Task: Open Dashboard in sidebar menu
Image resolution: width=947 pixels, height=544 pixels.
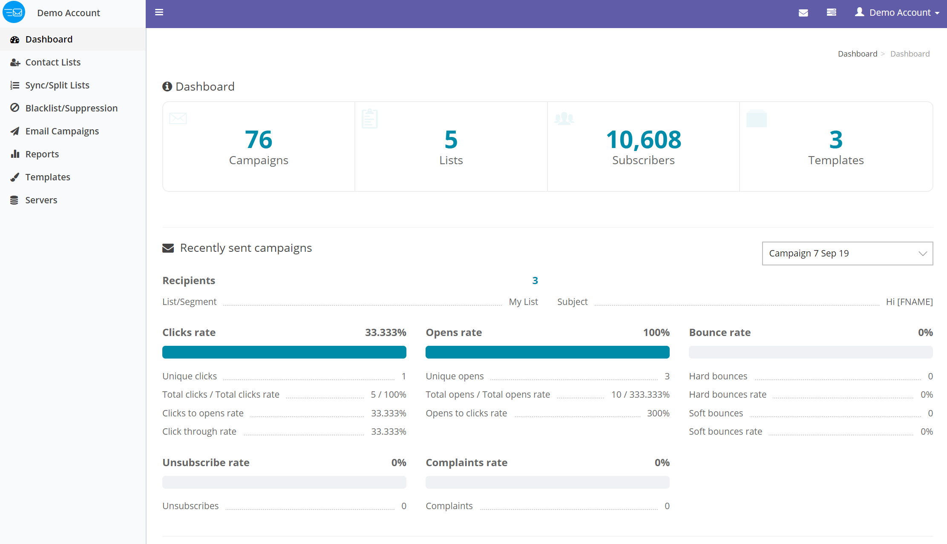Action: click(x=73, y=39)
